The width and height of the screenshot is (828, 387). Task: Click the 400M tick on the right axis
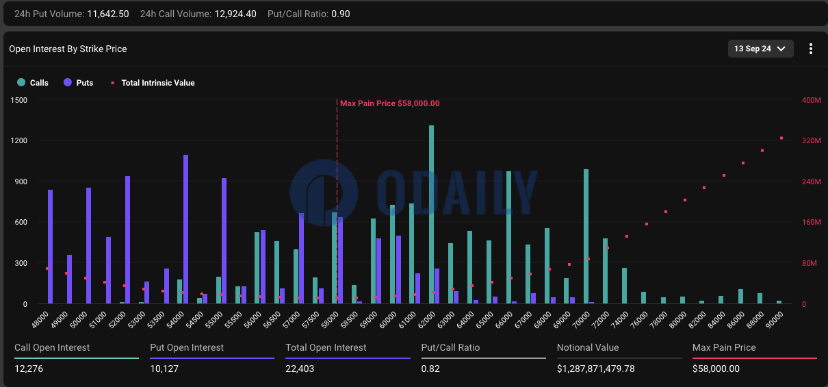811,100
